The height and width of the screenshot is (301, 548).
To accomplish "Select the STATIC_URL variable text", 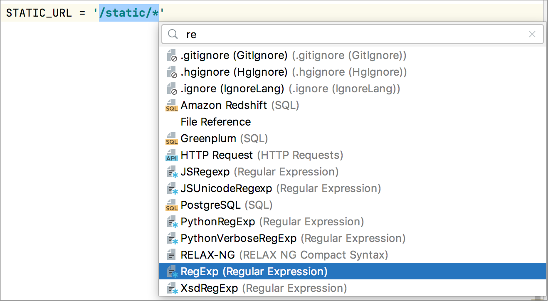I will point(39,12).
